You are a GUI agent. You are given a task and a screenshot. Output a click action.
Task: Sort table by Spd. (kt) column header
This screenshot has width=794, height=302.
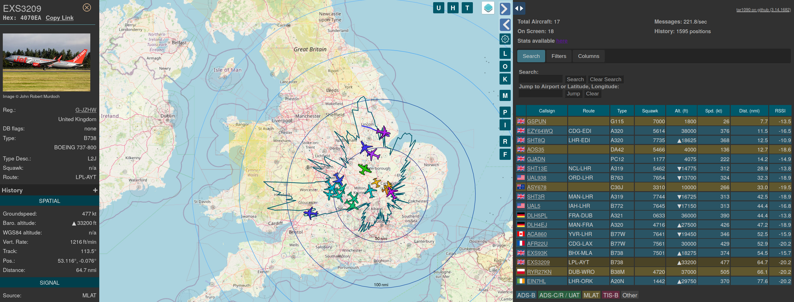pyautogui.click(x=714, y=111)
